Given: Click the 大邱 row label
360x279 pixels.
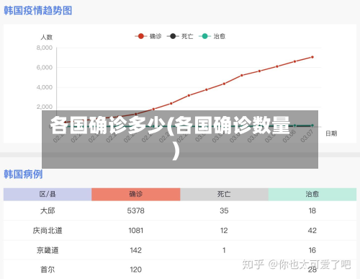Looking at the screenshot, I should tap(48, 211).
